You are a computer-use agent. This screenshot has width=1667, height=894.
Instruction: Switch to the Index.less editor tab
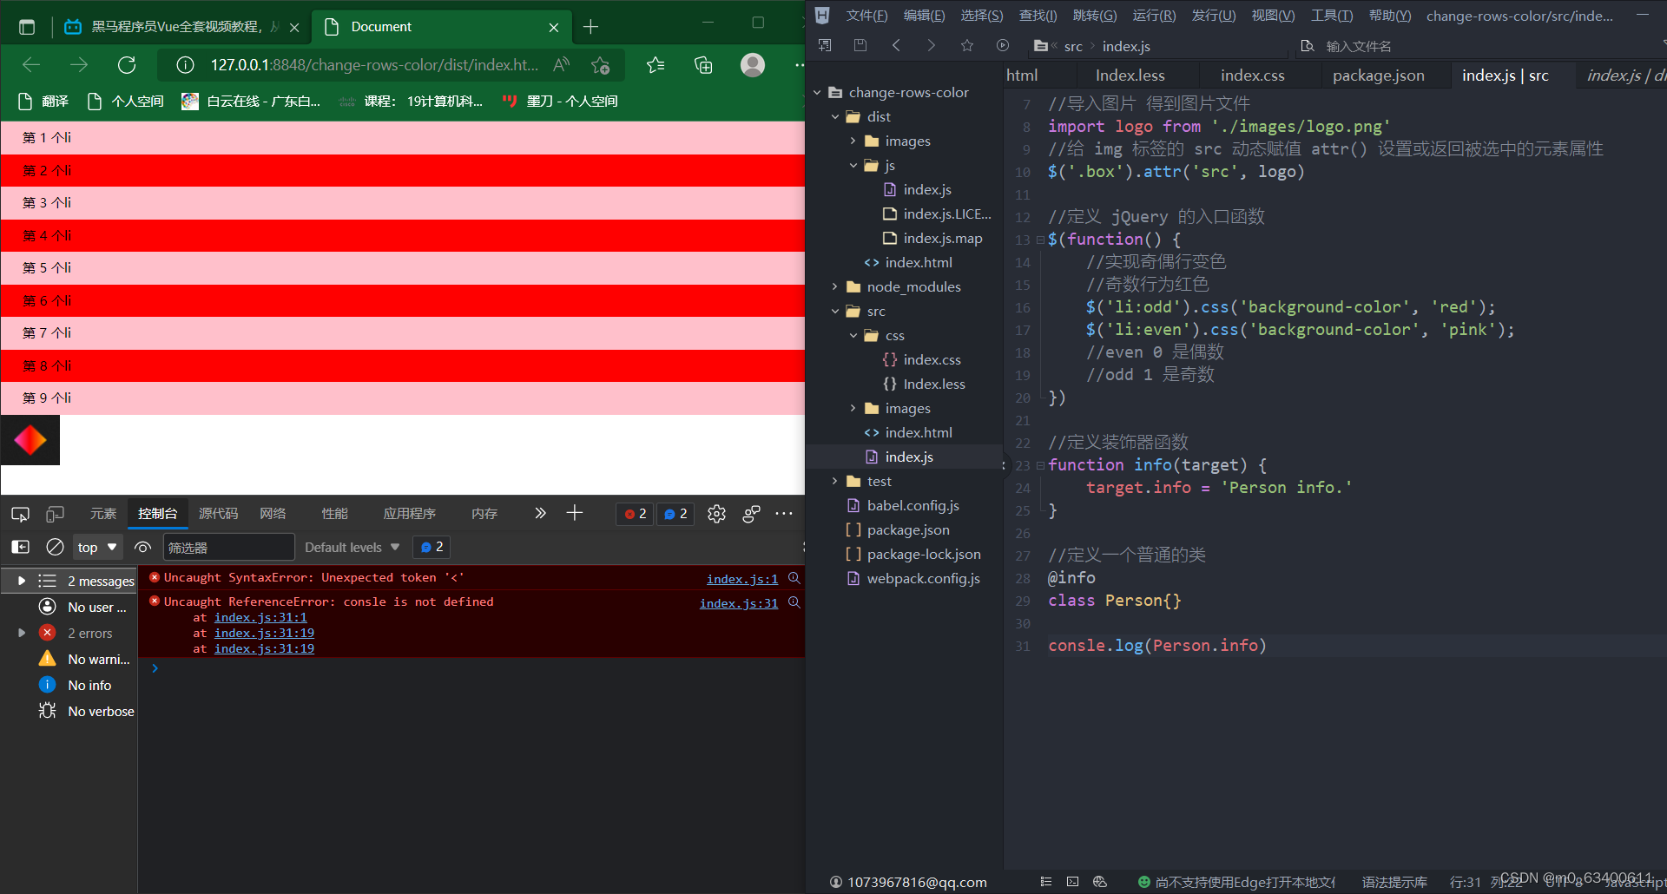click(x=1130, y=76)
